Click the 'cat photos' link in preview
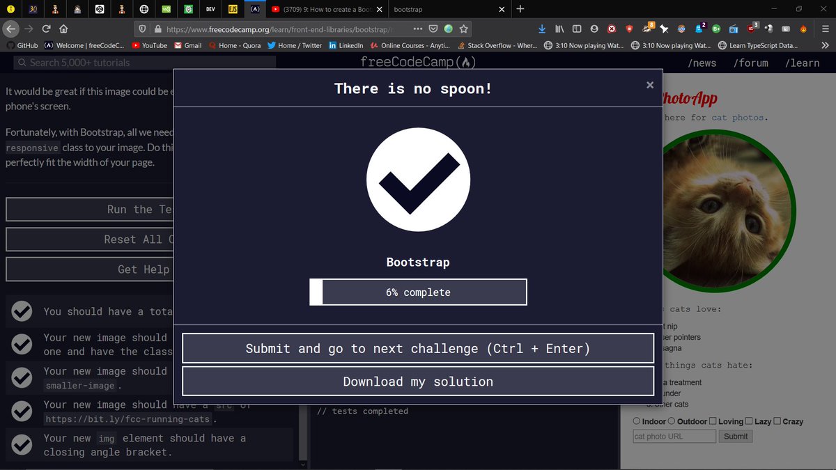 click(737, 118)
